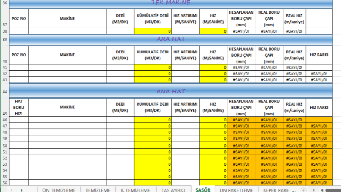The width and height of the screenshot is (341, 192).
Task: Select orange #SAYI/0! REAL BORU ÇAPI row 48
Action: [x=269, y=132]
